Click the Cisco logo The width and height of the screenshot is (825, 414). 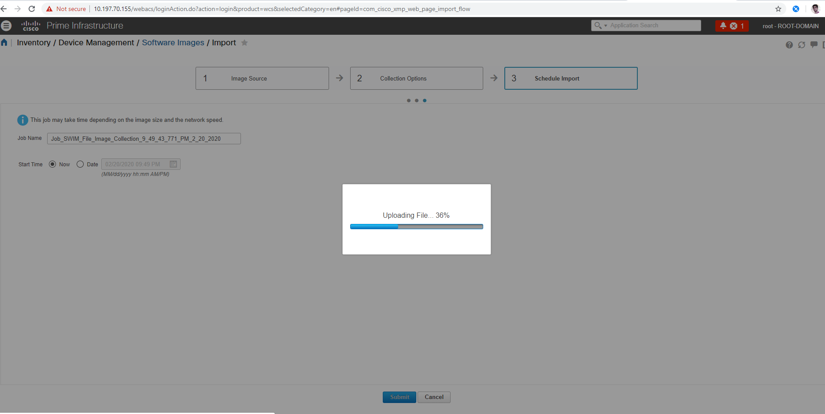click(x=31, y=26)
